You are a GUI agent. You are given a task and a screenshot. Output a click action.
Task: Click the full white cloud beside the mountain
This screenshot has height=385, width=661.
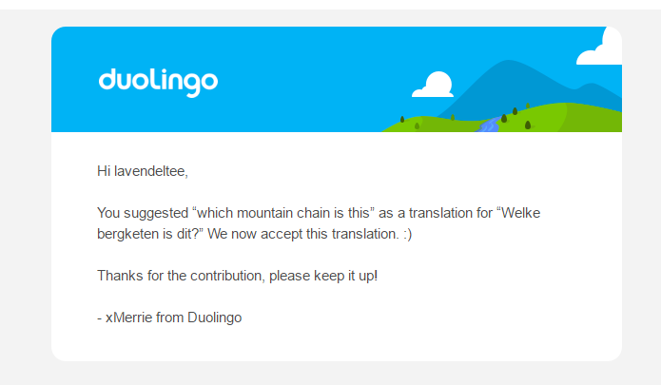click(433, 85)
